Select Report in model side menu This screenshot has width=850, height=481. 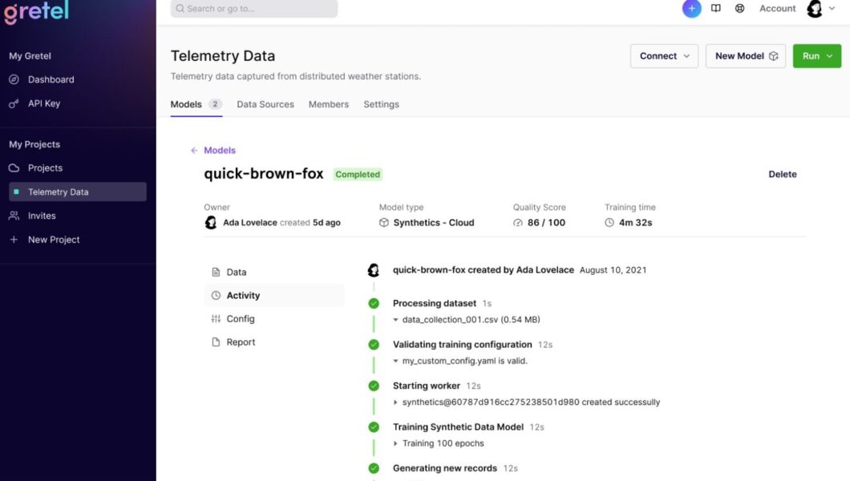click(274, 342)
